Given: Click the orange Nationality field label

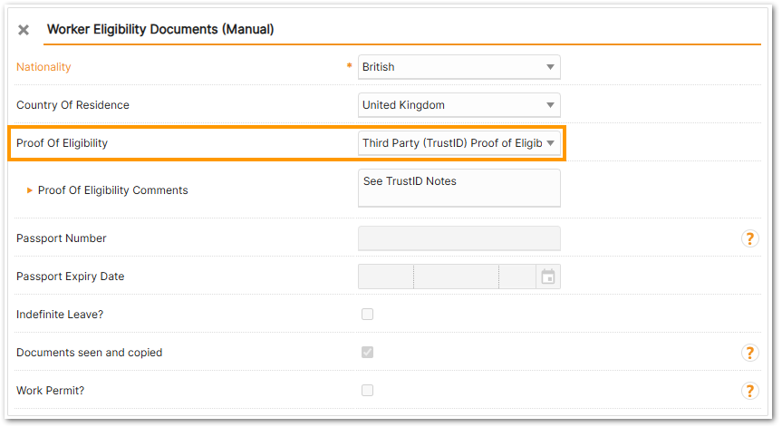Looking at the screenshot, I should coord(43,67).
